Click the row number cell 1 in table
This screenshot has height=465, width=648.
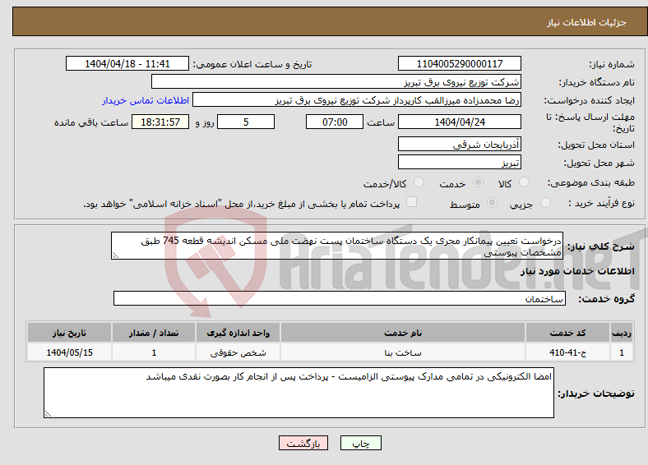[x=622, y=352]
